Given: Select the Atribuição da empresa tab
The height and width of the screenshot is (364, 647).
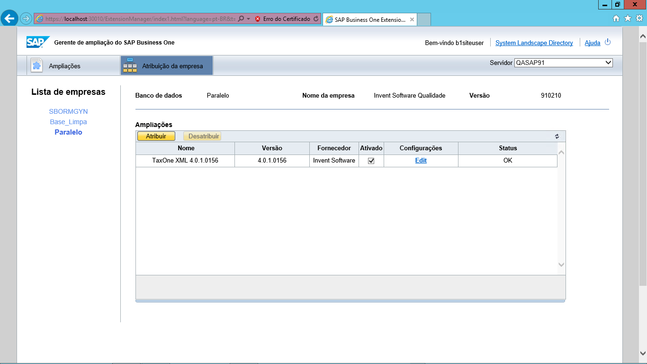Looking at the screenshot, I should (x=167, y=66).
